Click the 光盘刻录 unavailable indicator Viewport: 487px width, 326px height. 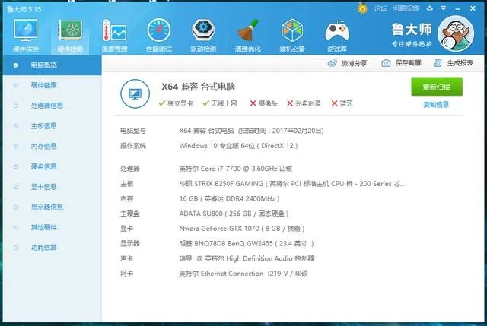304,103
